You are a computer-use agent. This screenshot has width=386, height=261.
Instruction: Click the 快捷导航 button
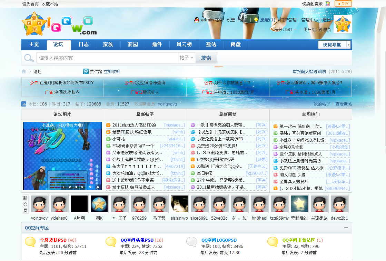332,45
